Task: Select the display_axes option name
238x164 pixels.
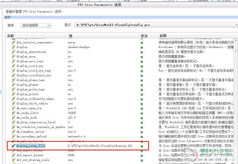Action: pyautogui.click(x=26, y=56)
